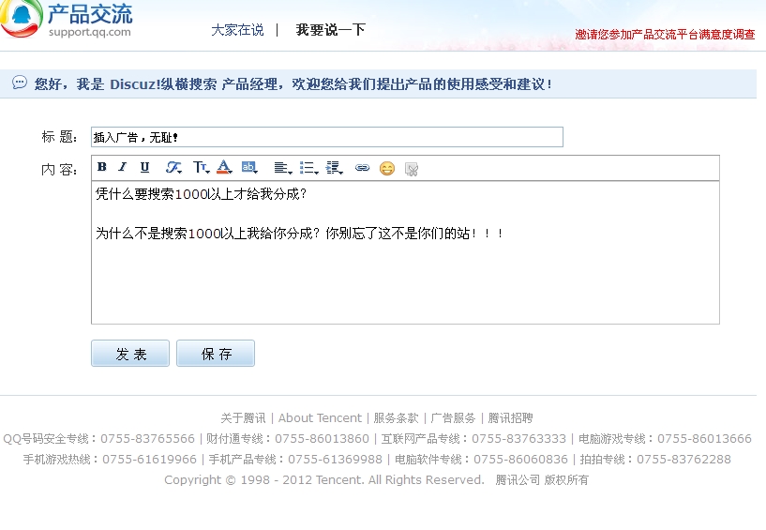Click the 财付通专线 phone number 0755-86013860
The width and height of the screenshot is (766, 530).
point(322,439)
